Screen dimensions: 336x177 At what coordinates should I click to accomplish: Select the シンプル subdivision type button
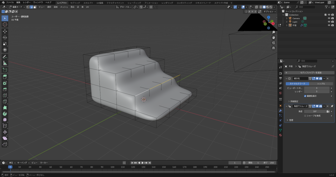[321, 83]
